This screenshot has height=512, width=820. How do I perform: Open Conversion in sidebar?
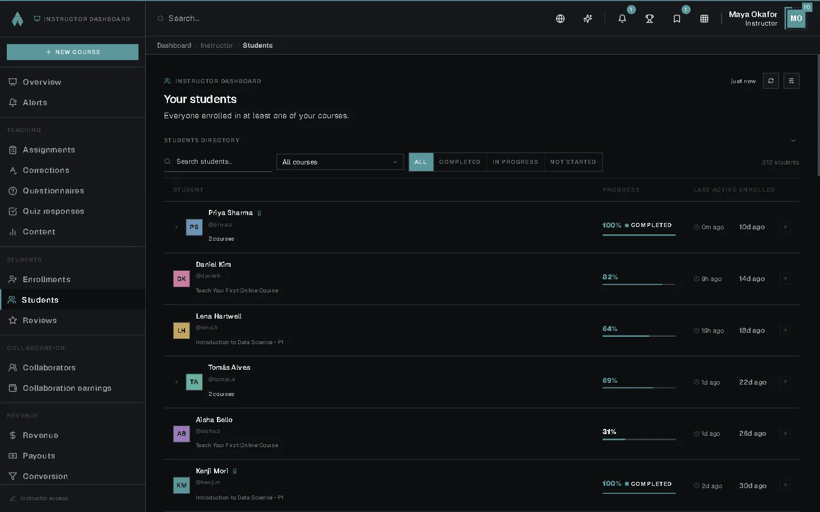72,476
